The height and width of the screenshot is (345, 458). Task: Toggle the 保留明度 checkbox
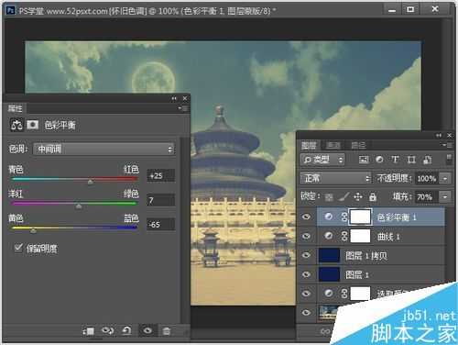click(18, 248)
